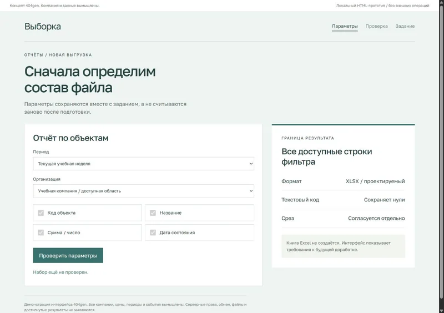This screenshot has height=313, width=444.
Task: Click the 'Организация' field label
Action: click(47, 179)
